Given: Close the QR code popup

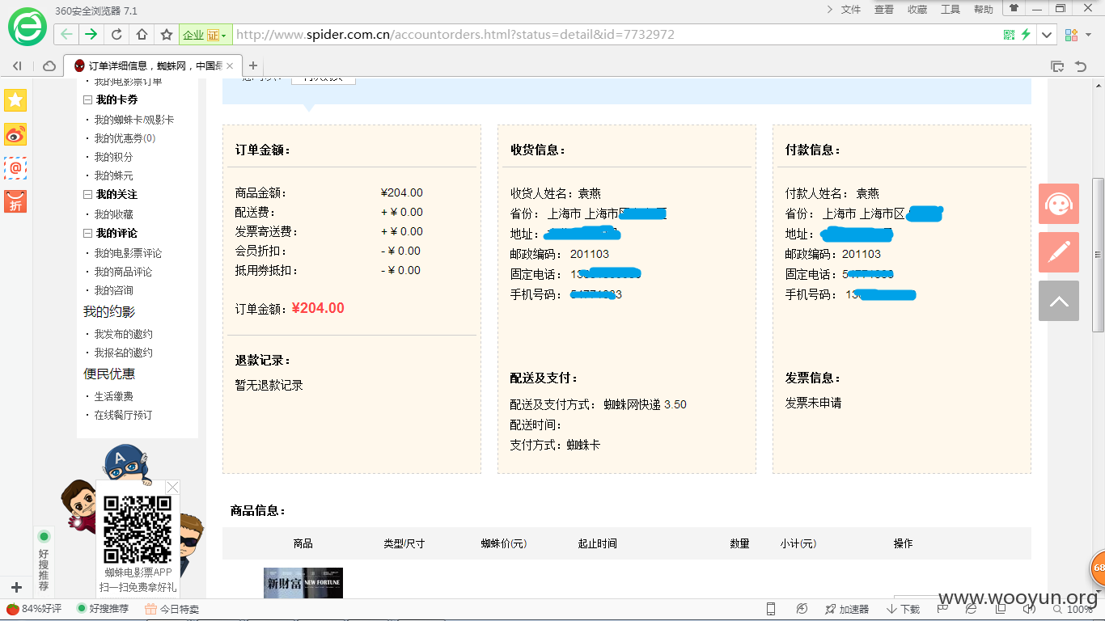Looking at the screenshot, I should [172, 487].
